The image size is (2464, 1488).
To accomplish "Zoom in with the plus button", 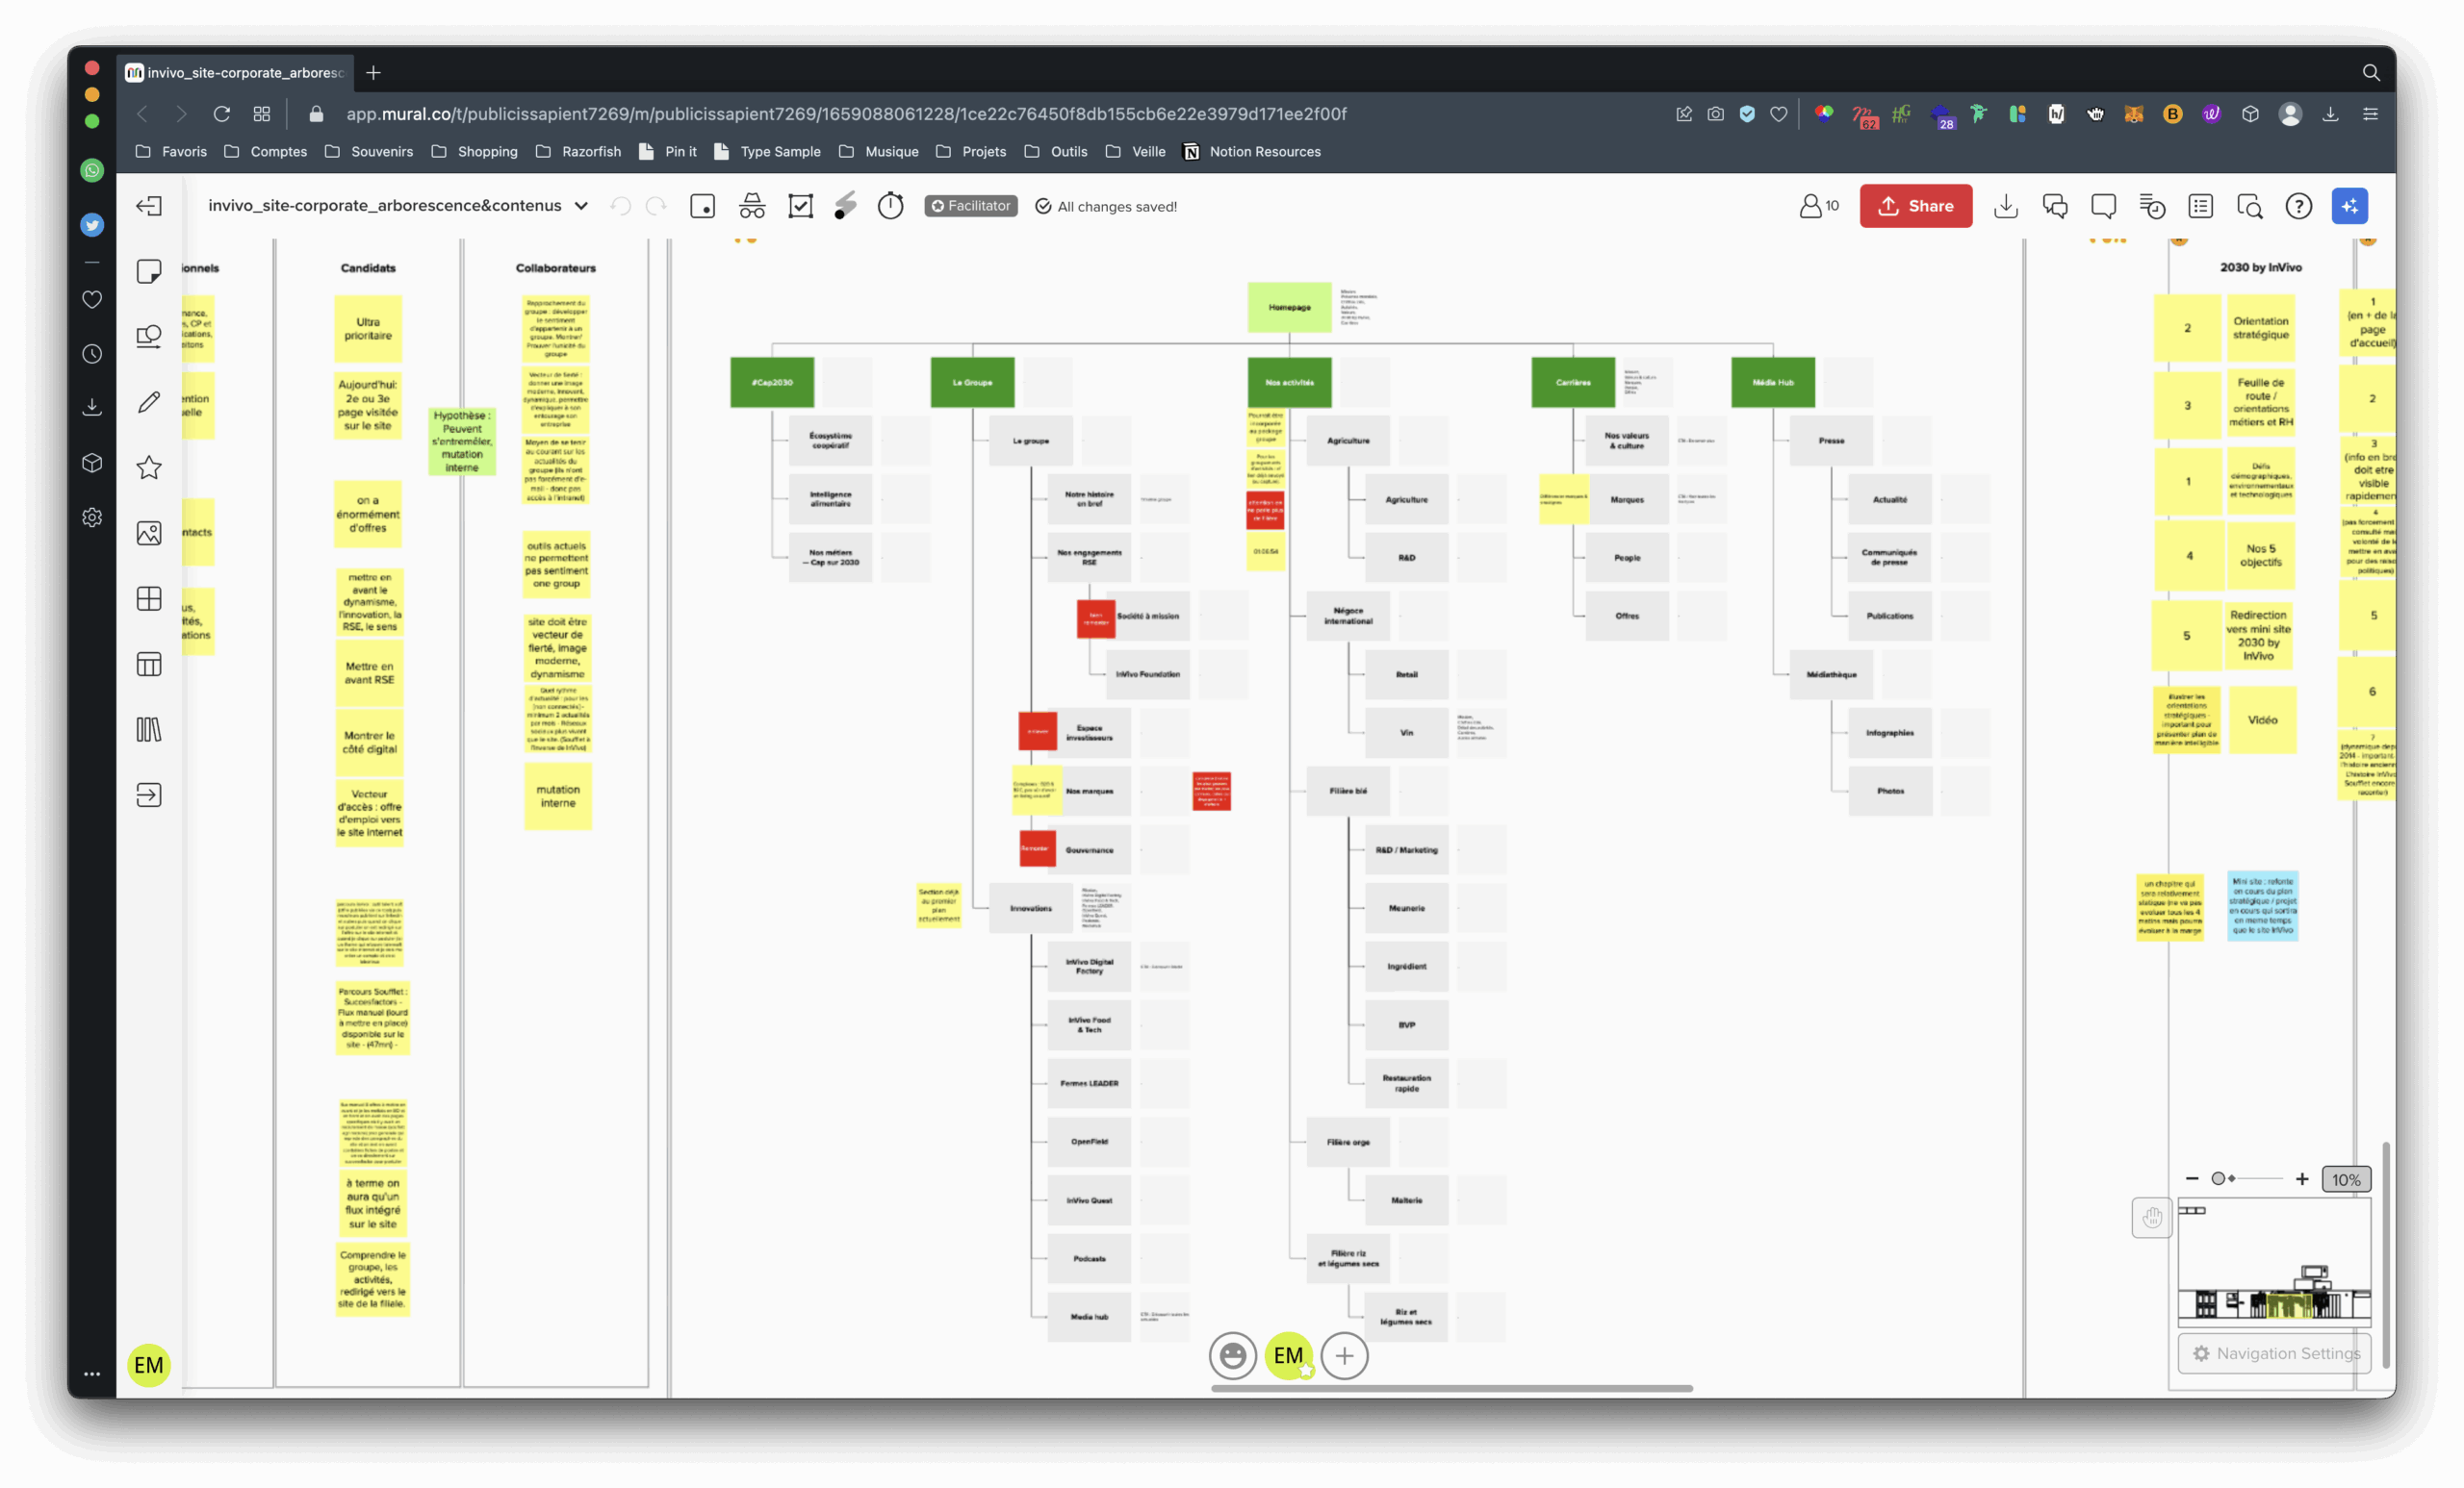I will 2302,1179.
